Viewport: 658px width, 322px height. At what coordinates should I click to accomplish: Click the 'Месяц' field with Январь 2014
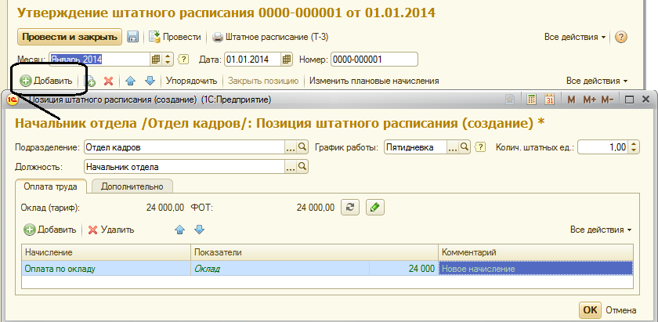[100, 60]
